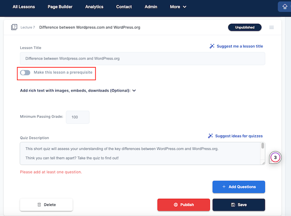The height and width of the screenshot is (216, 291).
Task: Click magic wand icon beside quiz ideas
Action: pyautogui.click(x=210, y=136)
